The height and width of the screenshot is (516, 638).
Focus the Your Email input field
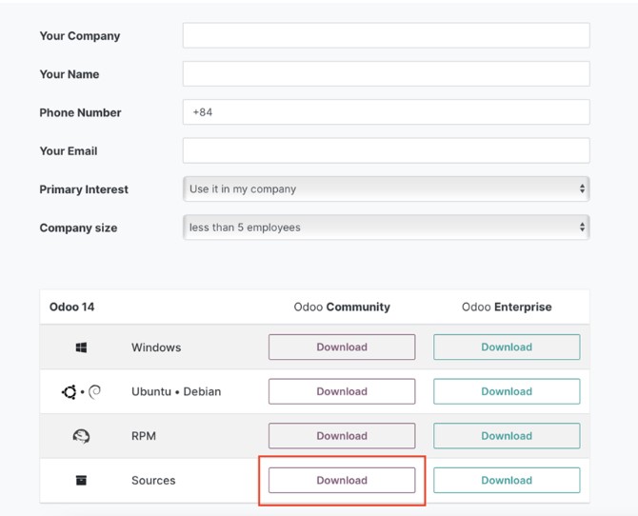(387, 150)
